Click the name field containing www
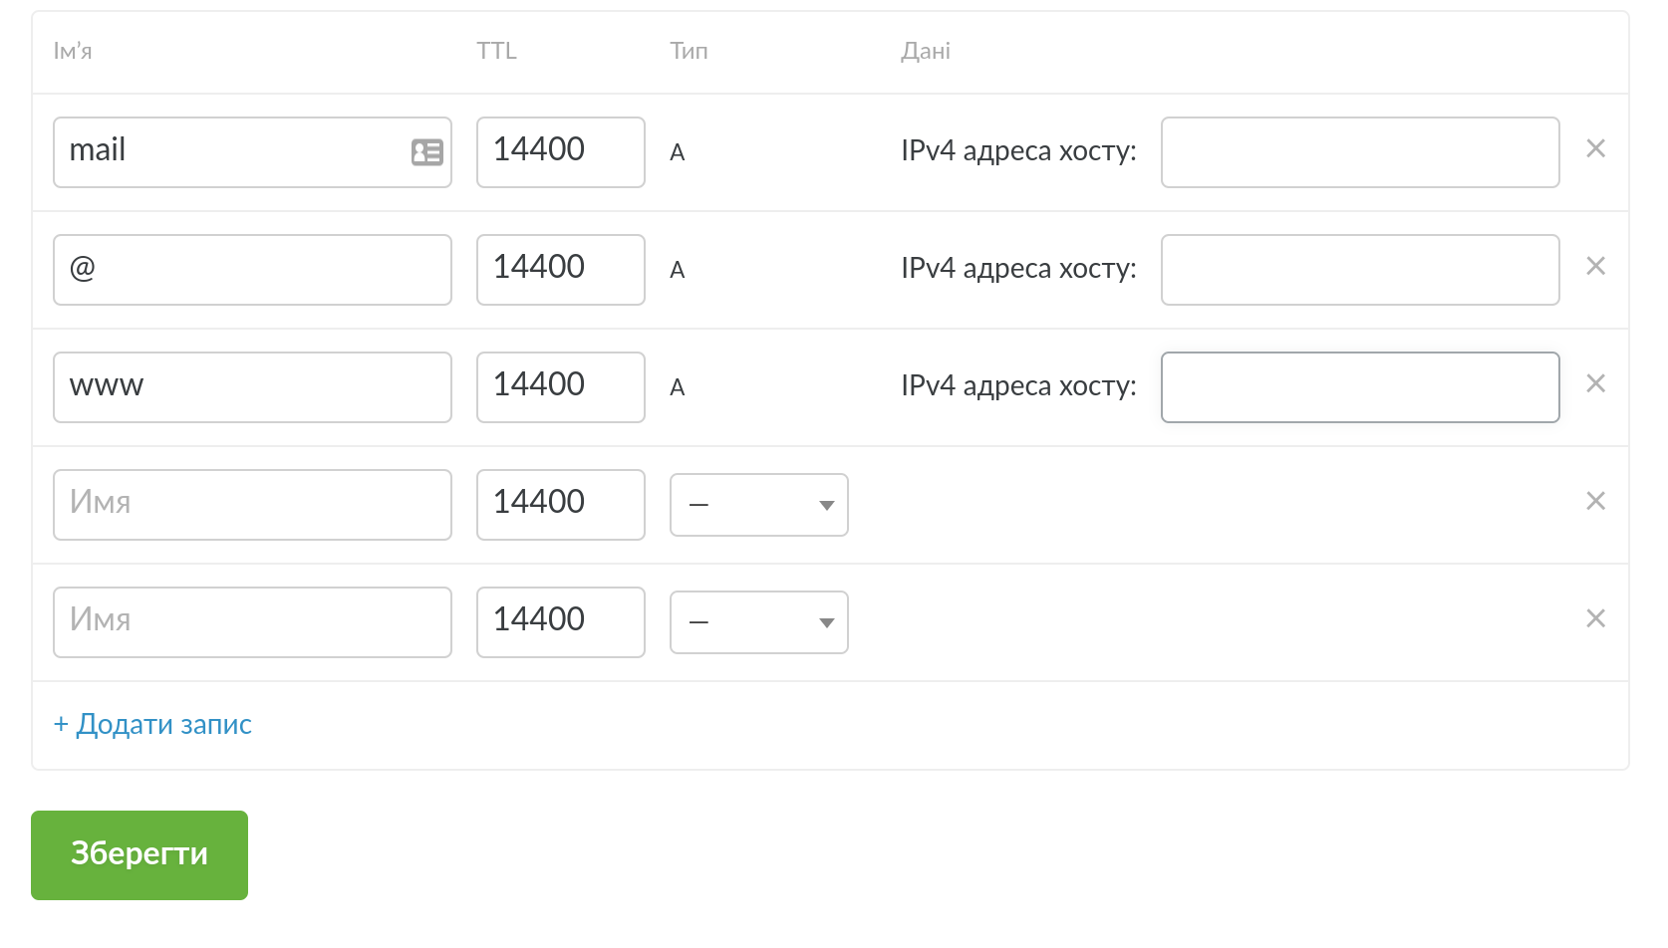 point(252,387)
